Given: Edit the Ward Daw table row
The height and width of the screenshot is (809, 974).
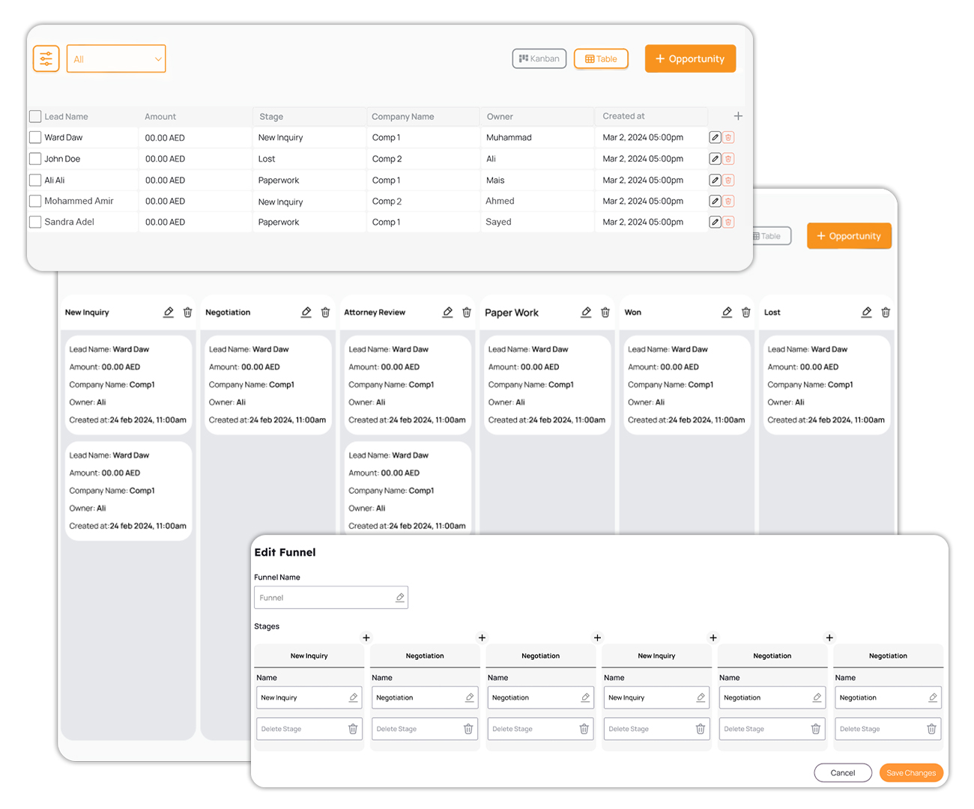Looking at the screenshot, I should pos(715,138).
